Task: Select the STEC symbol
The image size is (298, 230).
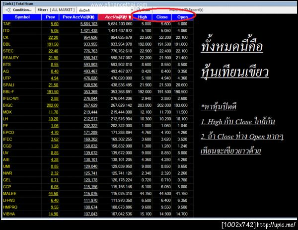Action: 8,51
